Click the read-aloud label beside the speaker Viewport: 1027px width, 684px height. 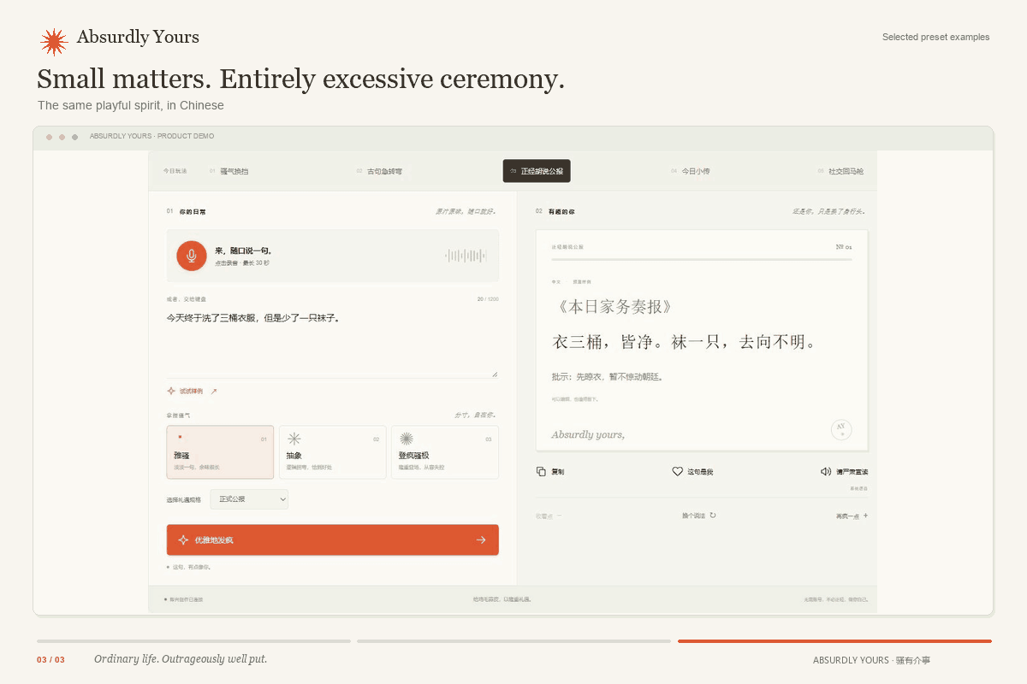coord(852,472)
